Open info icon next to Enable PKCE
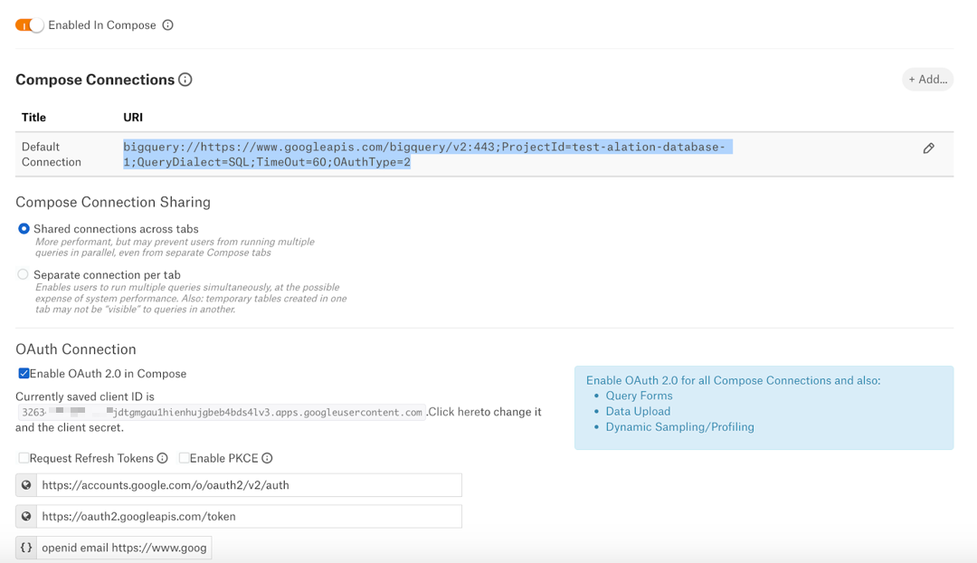 click(267, 458)
